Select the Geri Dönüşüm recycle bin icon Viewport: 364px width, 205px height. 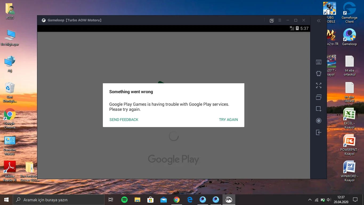[x=10, y=92]
